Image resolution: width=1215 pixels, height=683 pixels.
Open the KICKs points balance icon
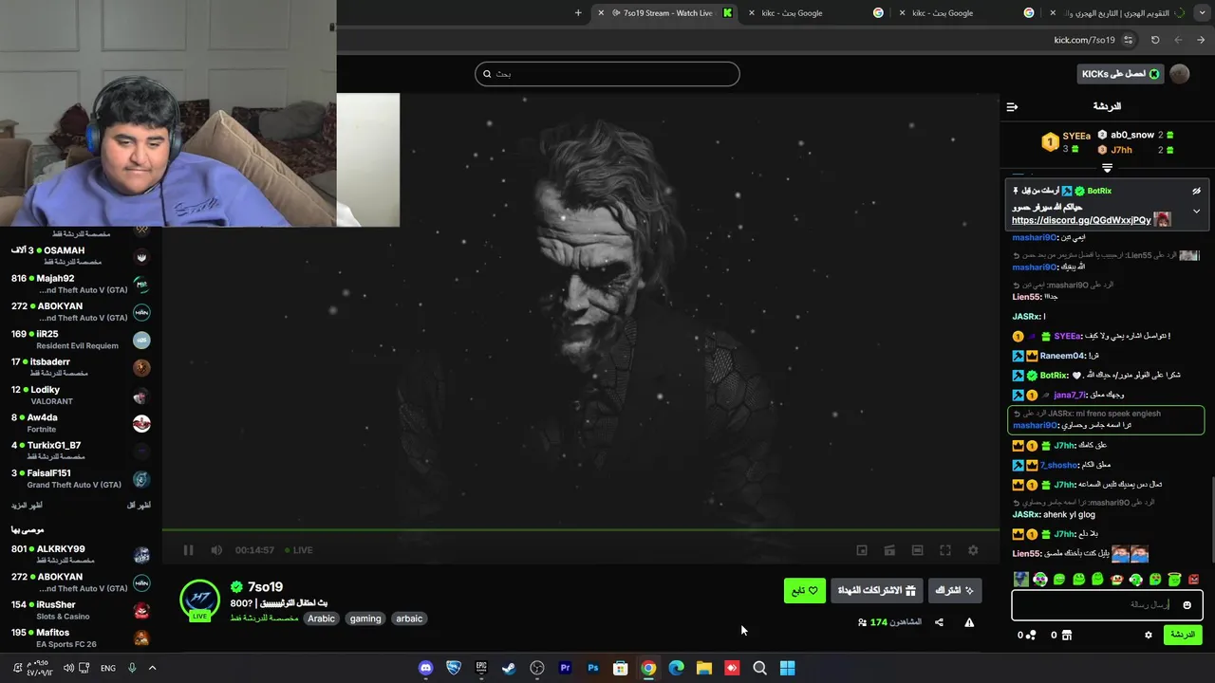point(1031,635)
